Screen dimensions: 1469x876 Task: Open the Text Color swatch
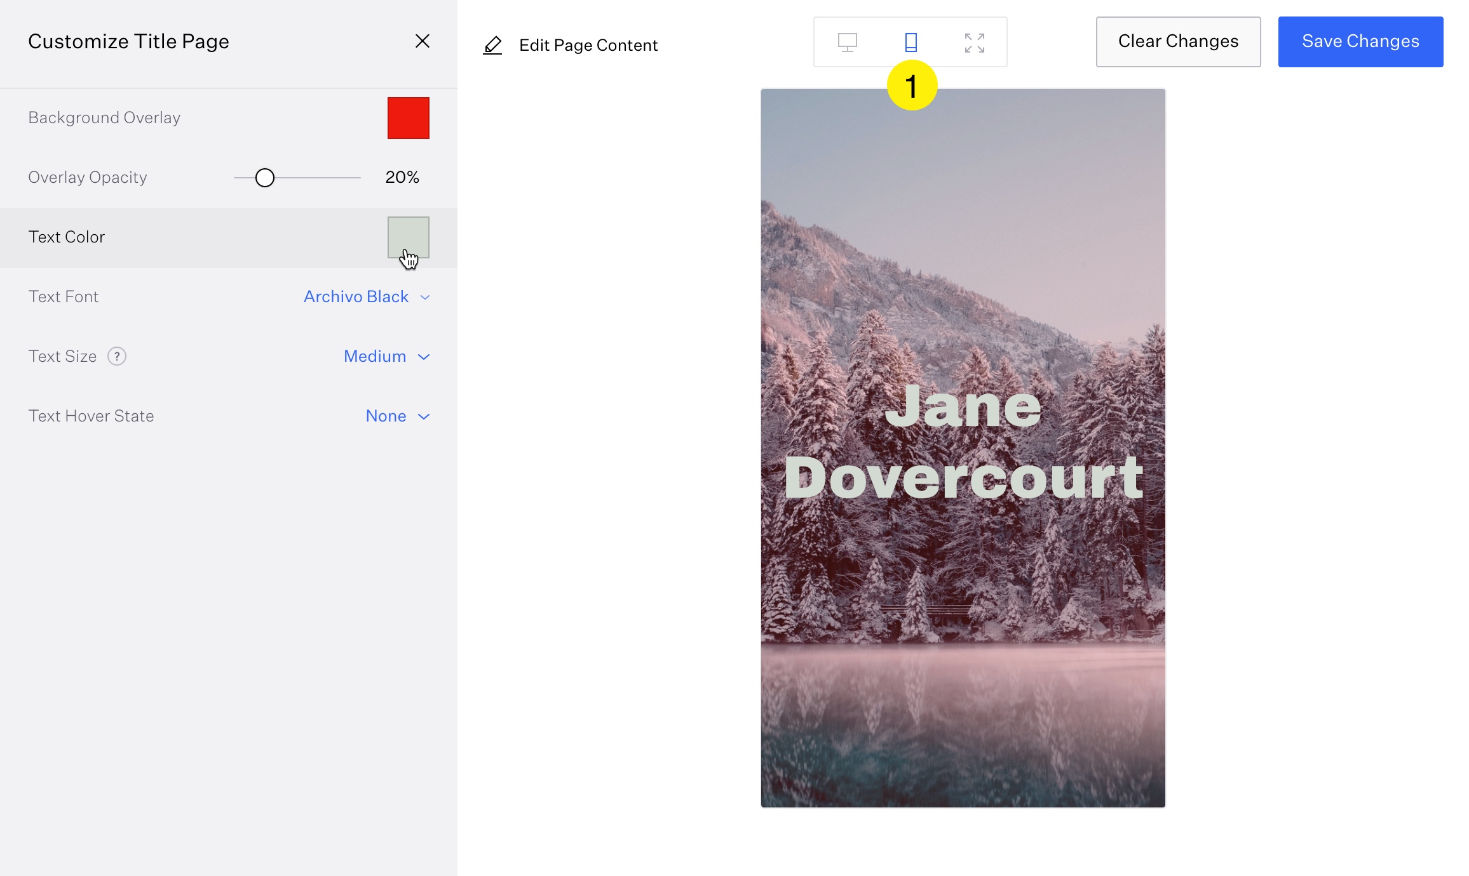(409, 237)
